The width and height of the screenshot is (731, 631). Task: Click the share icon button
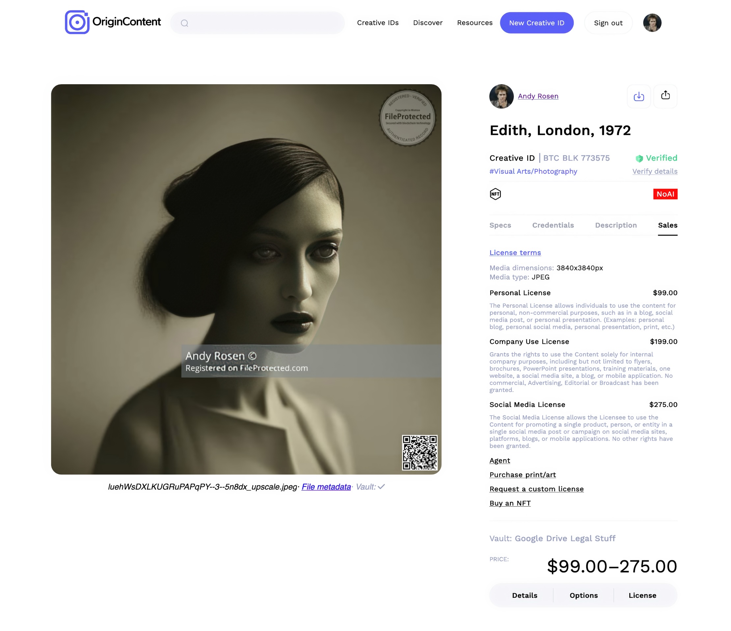(x=665, y=95)
